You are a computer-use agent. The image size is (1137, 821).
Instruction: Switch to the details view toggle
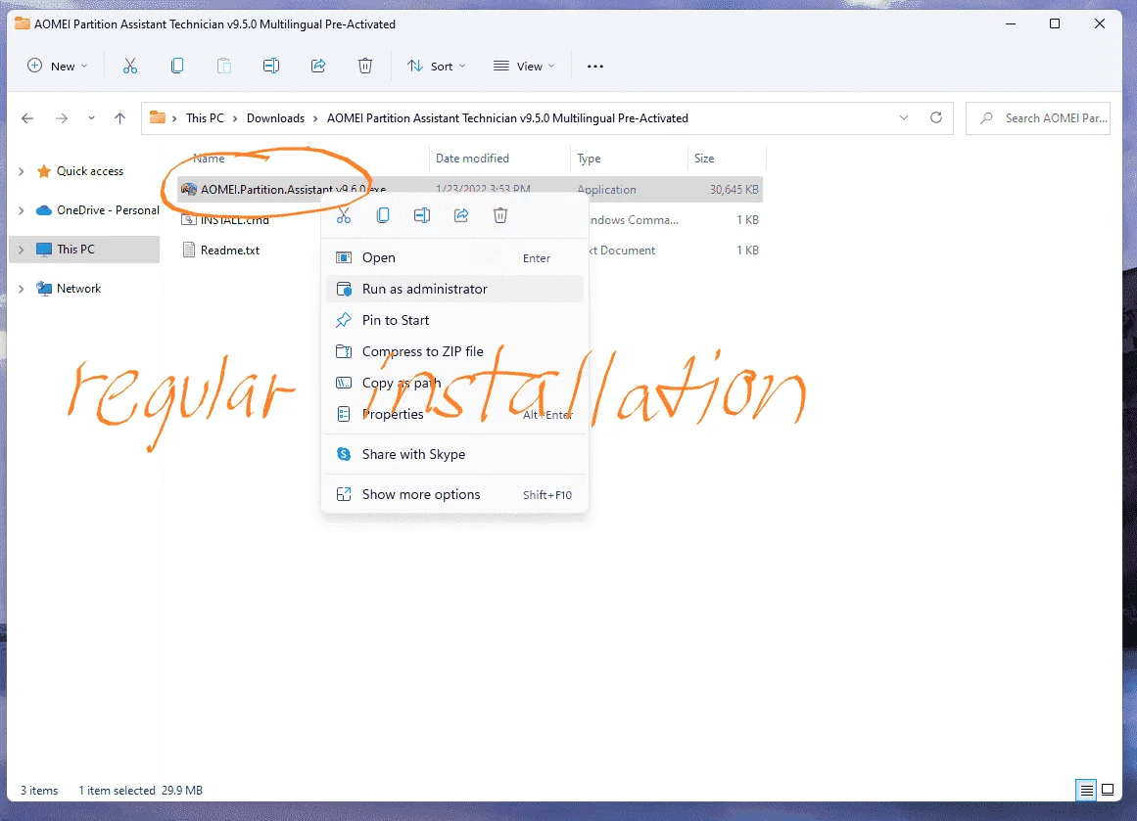point(1086,790)
